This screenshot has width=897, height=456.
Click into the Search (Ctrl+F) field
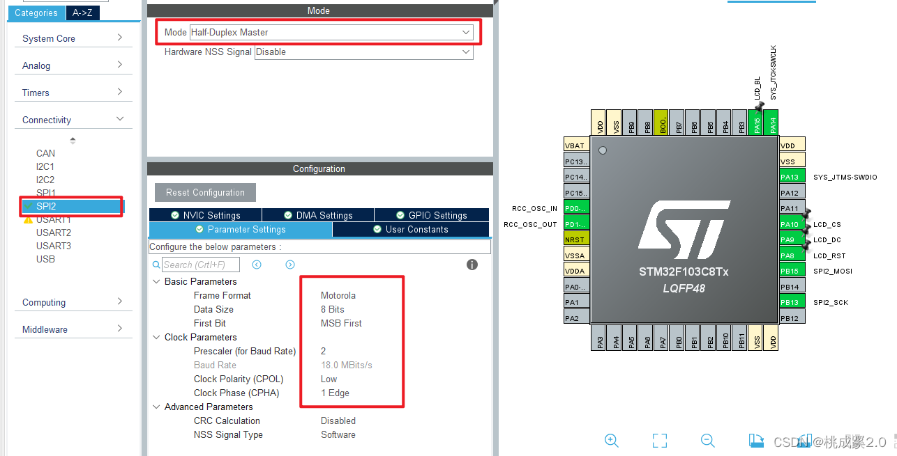(201, 265)
